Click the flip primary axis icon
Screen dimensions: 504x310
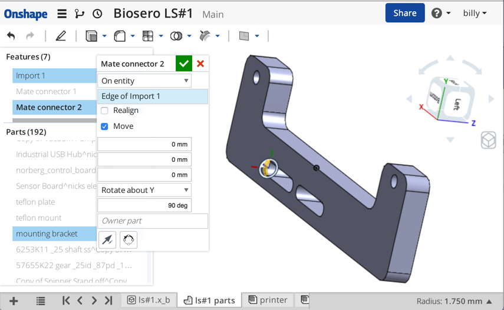107,240
